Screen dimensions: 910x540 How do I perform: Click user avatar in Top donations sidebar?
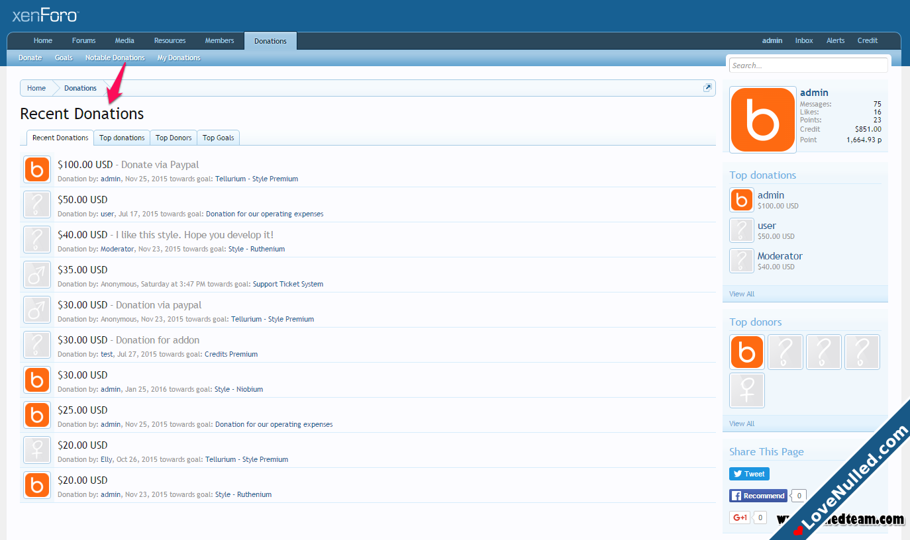742,230
